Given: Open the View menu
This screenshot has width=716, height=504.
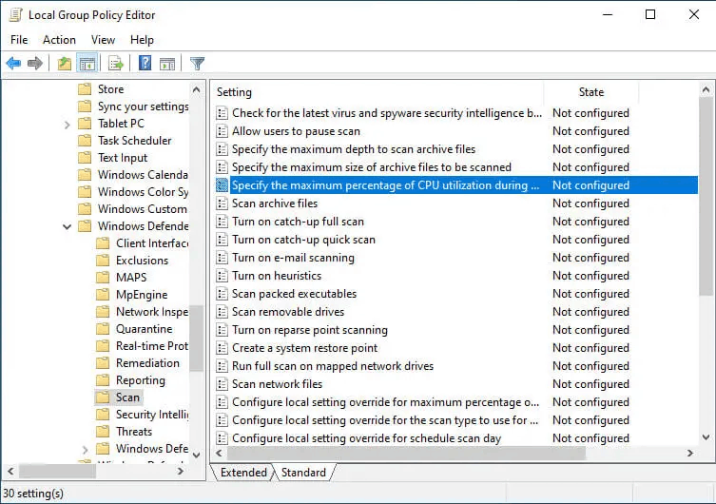Looking at the screenshot, I should tap(103, 40).
